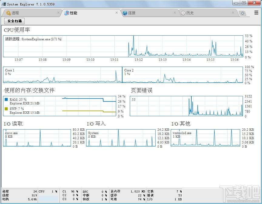Select the 性能 tab
The height and width of the screenshot is (204, 262).
click(x=91, y=13)
